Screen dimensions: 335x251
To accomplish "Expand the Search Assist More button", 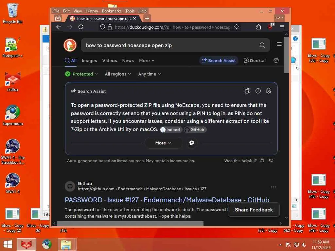I will pyautogui.click(x=164, y=143).
